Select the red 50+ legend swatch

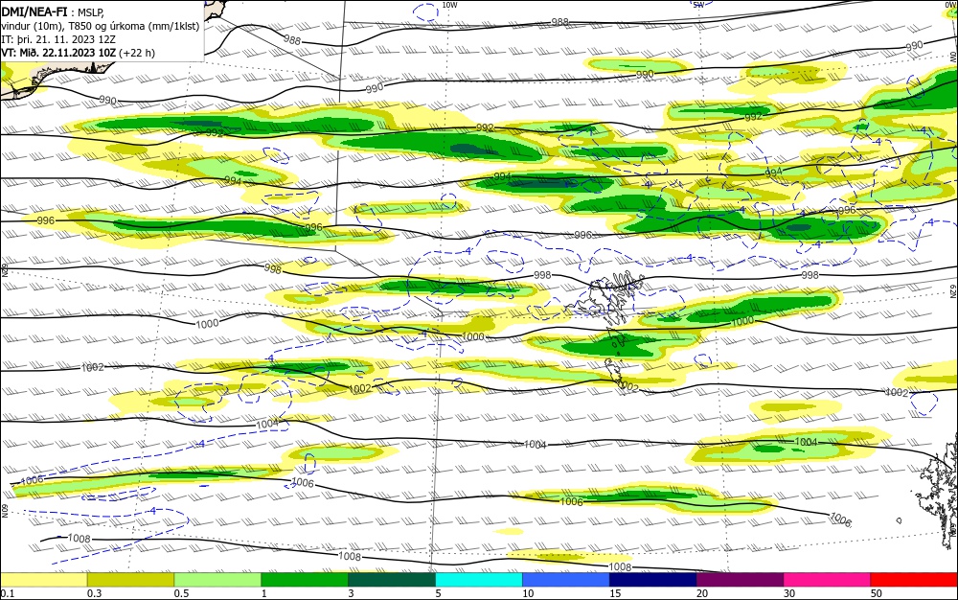[914, 579]
